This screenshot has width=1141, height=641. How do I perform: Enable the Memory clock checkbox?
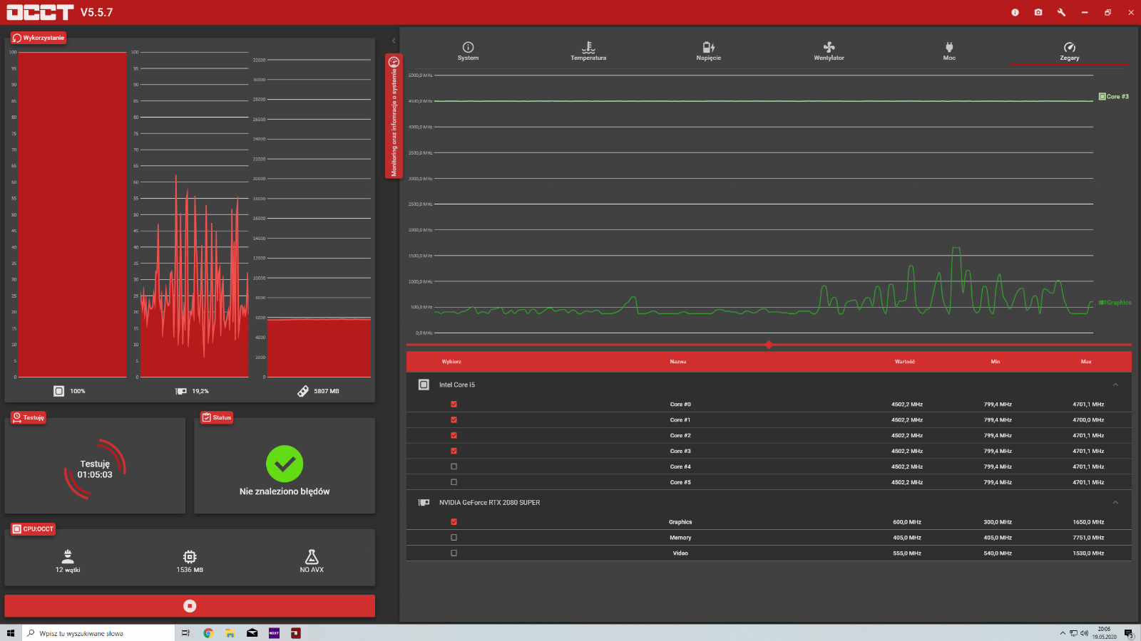coord(454,538)
